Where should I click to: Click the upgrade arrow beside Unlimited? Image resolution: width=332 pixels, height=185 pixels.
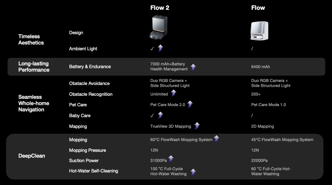click(x=173, y=93)
